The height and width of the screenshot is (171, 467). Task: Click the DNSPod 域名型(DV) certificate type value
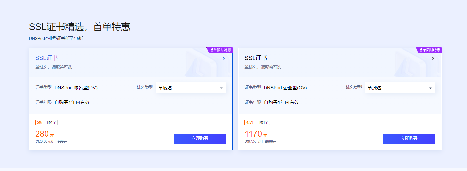click(76, 88)
